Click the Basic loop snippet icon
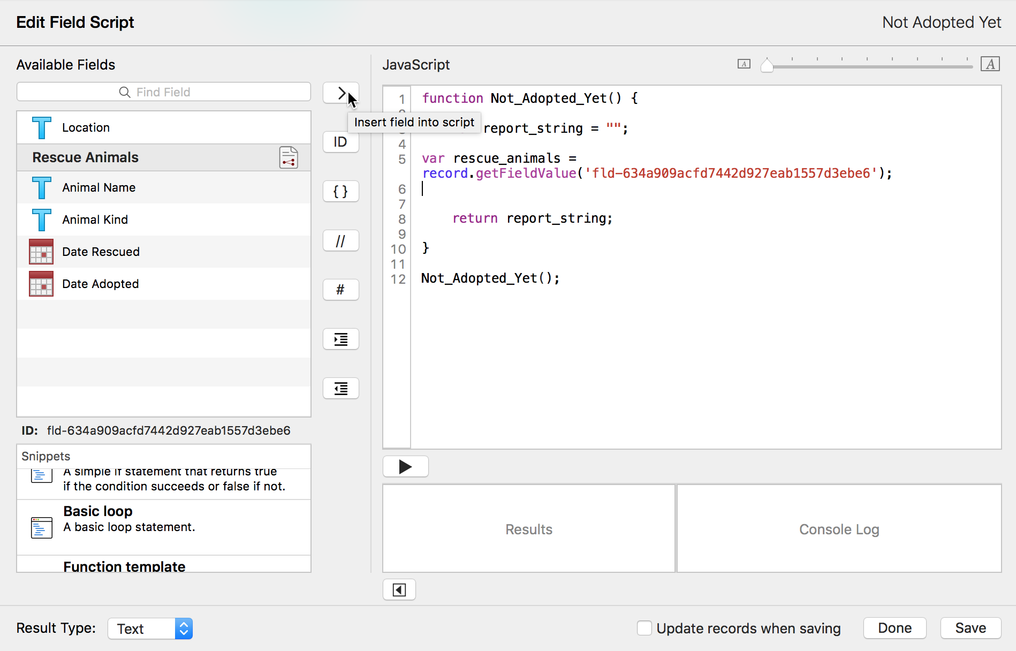Image resolution: width=1016 pixels, height=651 pixels. [x=41, y=527]
